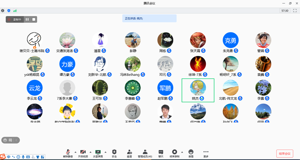Open the 聊天 chat panel
Viewport: 300px width, 160px height.
click(161, 153)
